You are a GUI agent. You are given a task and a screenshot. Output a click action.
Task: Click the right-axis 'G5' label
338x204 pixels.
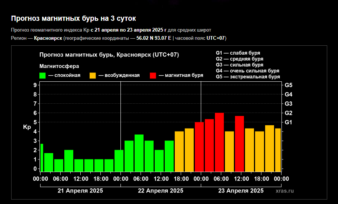point(289,85)
